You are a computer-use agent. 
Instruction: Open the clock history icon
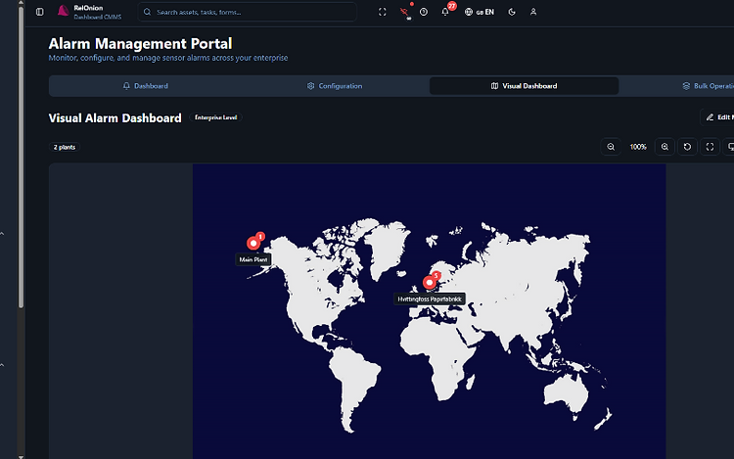point(424,12)
